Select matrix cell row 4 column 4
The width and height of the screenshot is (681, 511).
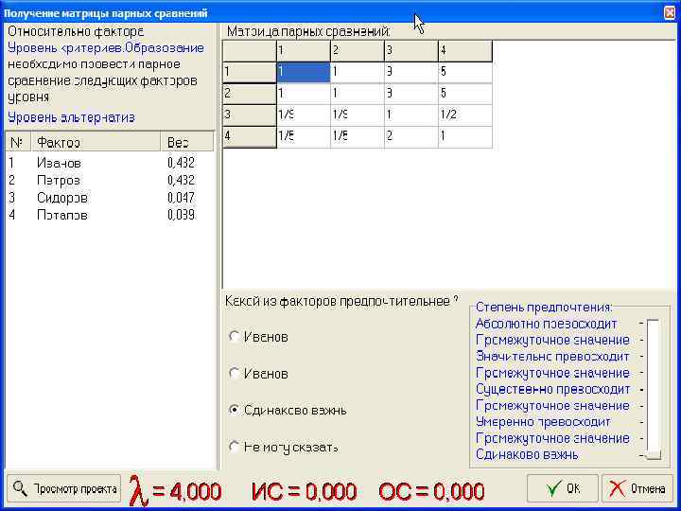coord(465,137)
